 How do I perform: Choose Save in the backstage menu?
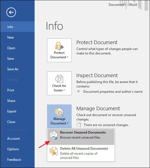pos(17,59)
